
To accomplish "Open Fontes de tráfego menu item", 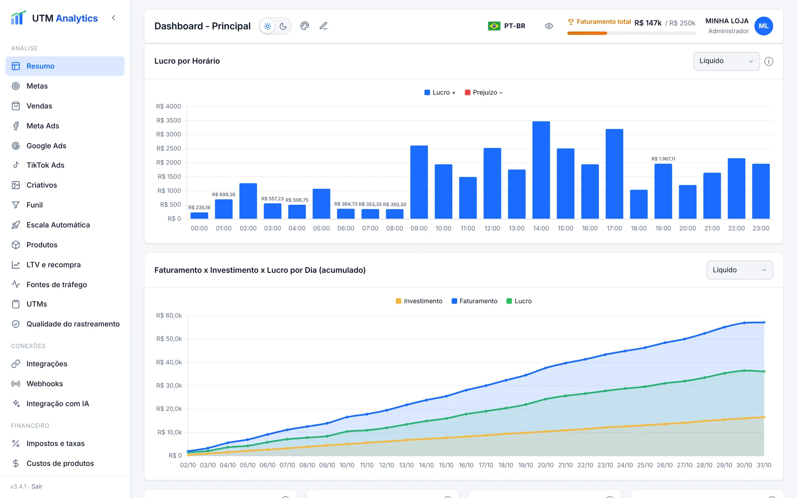I will click(x=65, y=284).
